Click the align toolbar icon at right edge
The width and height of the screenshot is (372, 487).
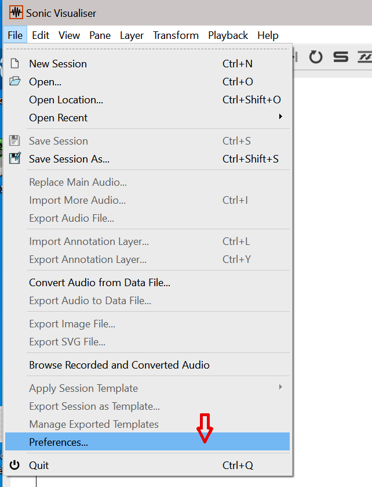[365, 57]
